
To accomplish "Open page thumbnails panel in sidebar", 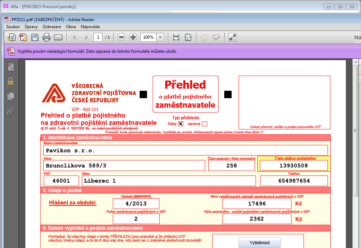I will pos(10,67).
